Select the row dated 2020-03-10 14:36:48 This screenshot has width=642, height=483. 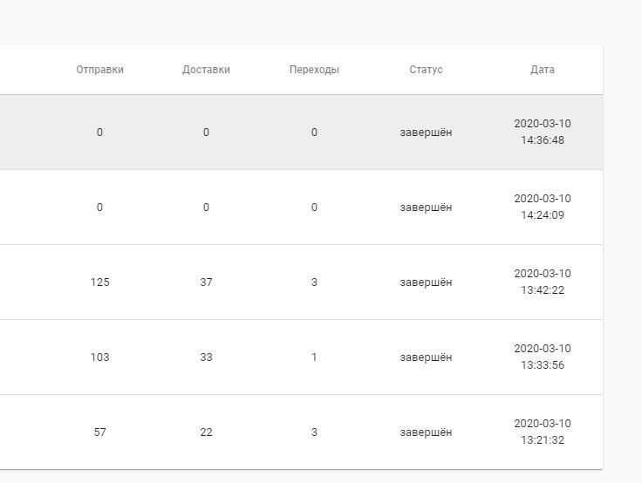(x=301, y=133)
